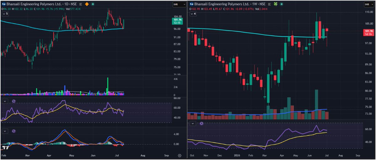Click 4M on daily volume scale
This screenshot has width=376, height=160.
pos(176,79)
